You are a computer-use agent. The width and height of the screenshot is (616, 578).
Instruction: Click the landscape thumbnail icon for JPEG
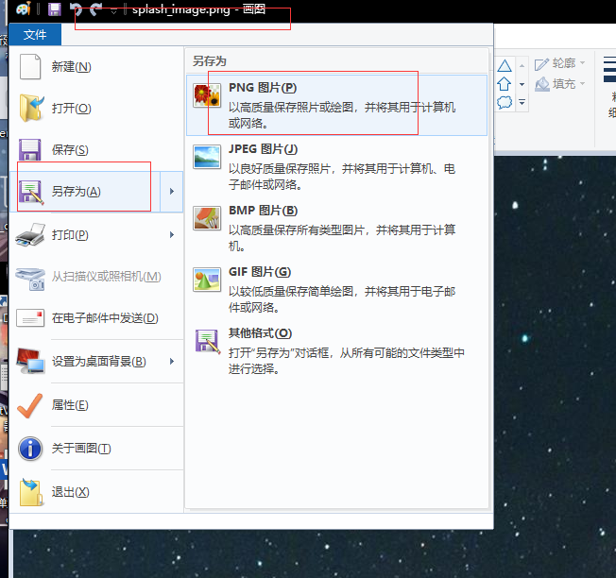point(207,157)
